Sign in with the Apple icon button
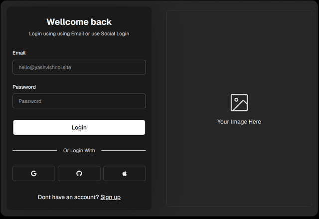This screenshot has width=319, height=219. click(x=125, y=174)
